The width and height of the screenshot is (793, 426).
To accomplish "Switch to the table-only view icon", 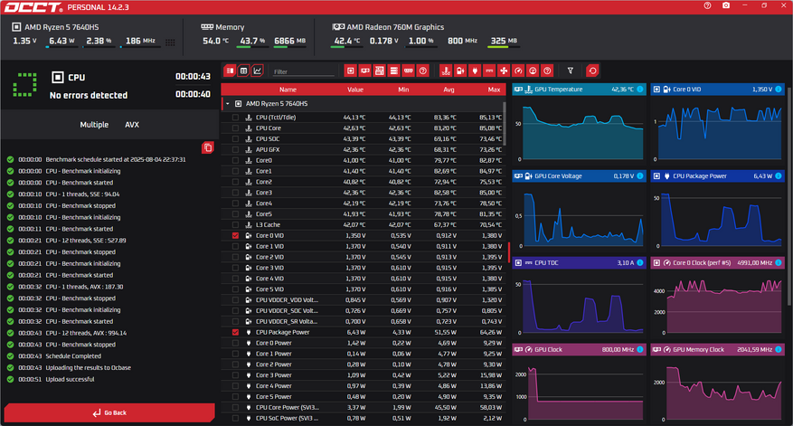I will (x=244, y=71).
